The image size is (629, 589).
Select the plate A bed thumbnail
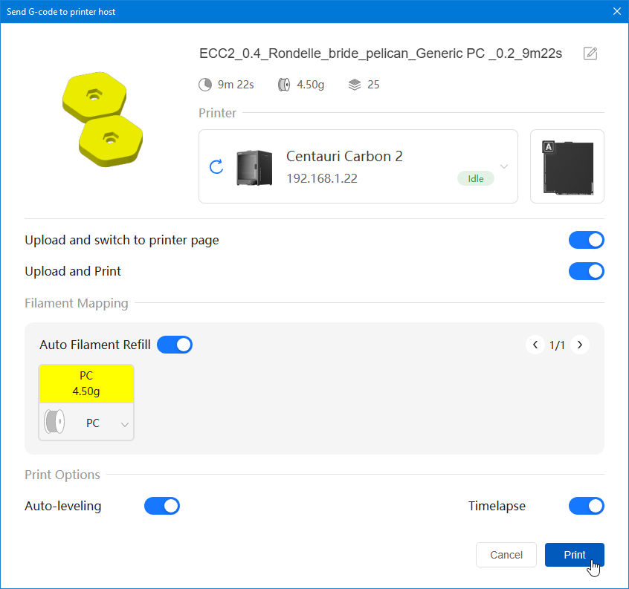(x=567, y=166)
